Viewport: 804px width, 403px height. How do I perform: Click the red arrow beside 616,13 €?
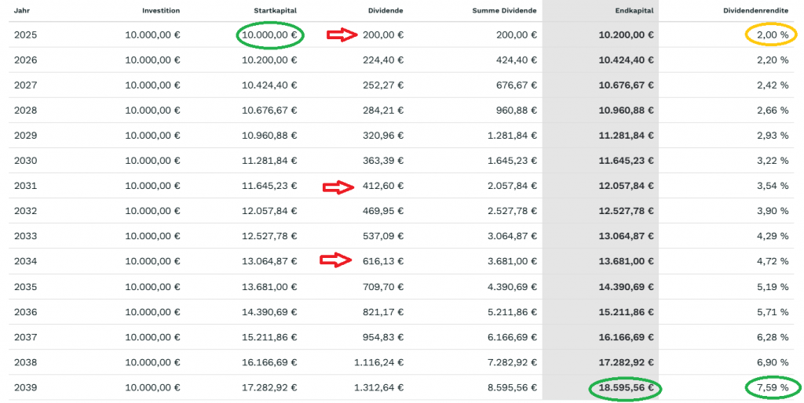[x=335, y=261]
